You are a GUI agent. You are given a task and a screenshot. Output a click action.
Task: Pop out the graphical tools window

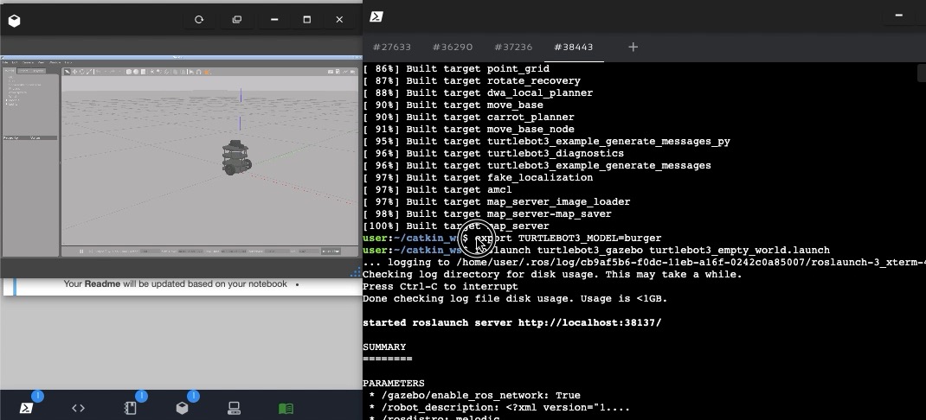(237, 20)
